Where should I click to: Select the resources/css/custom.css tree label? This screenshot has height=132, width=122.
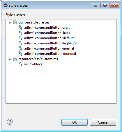pyautogui.click(x=38, y=59)
